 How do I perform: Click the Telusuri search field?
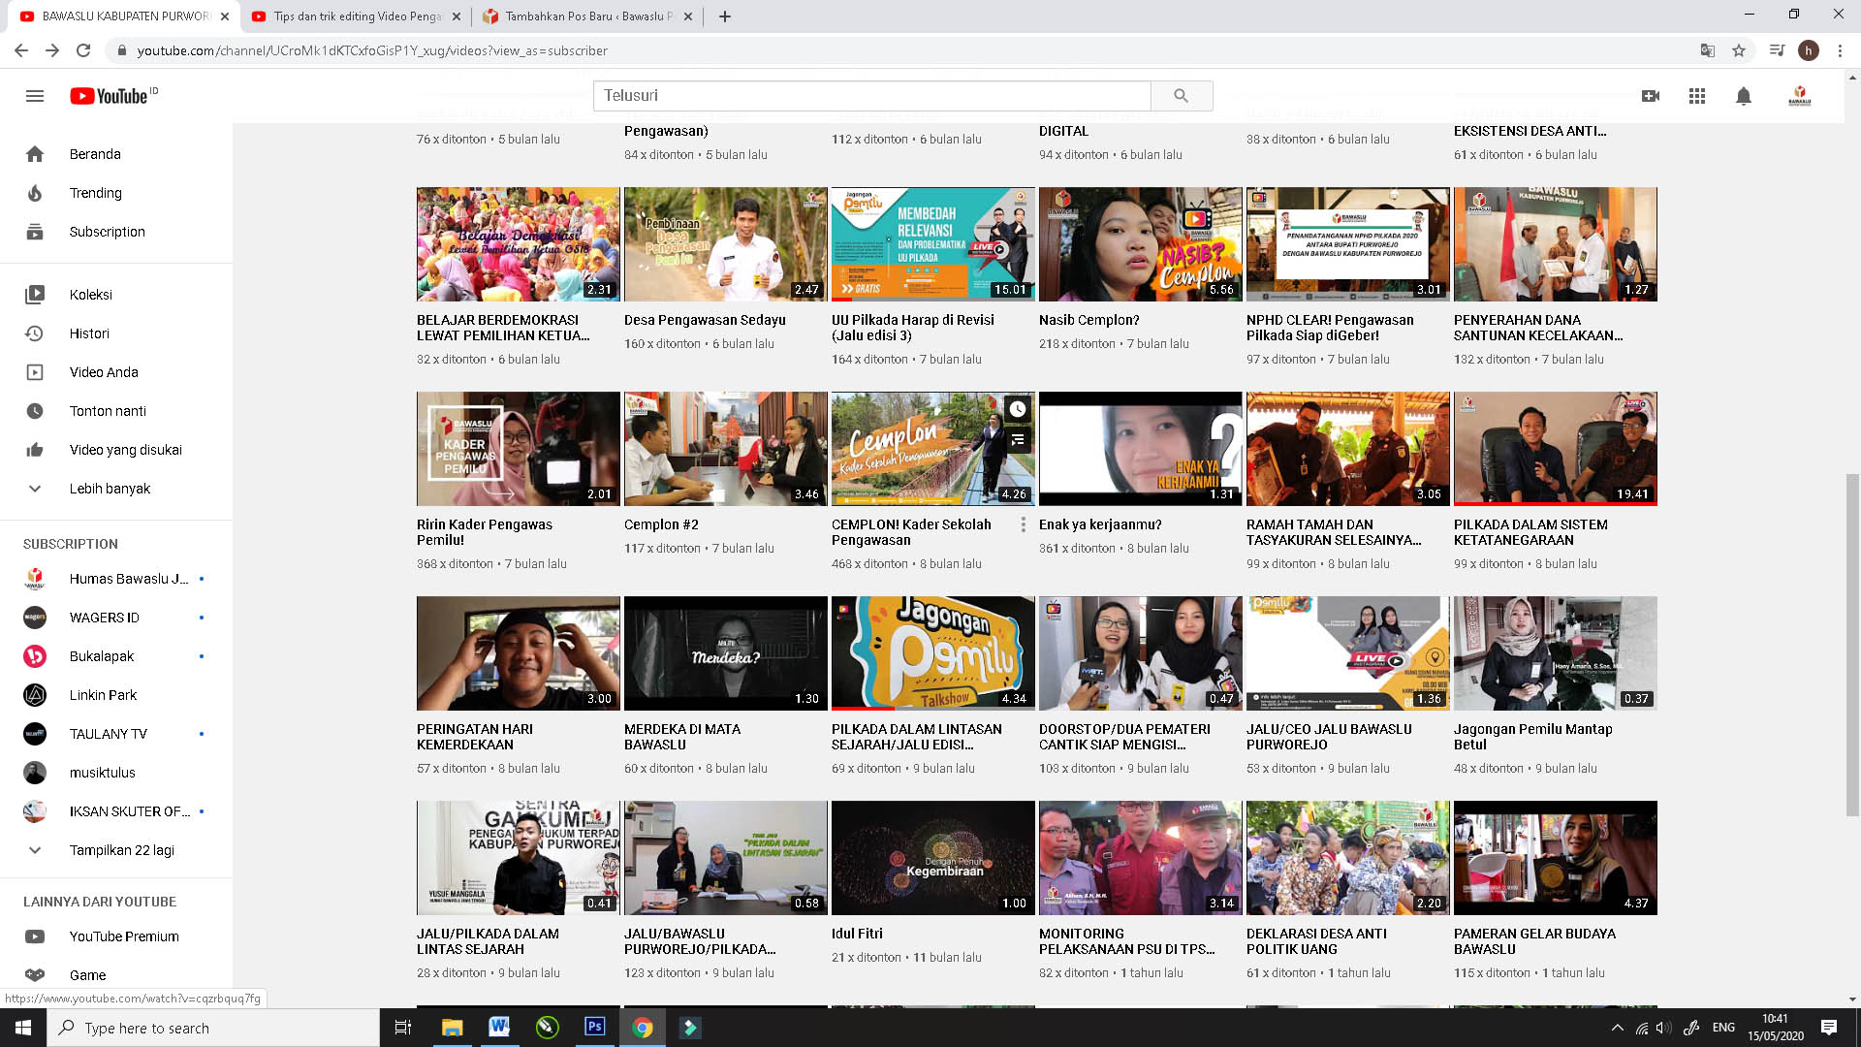coord(870,96)
